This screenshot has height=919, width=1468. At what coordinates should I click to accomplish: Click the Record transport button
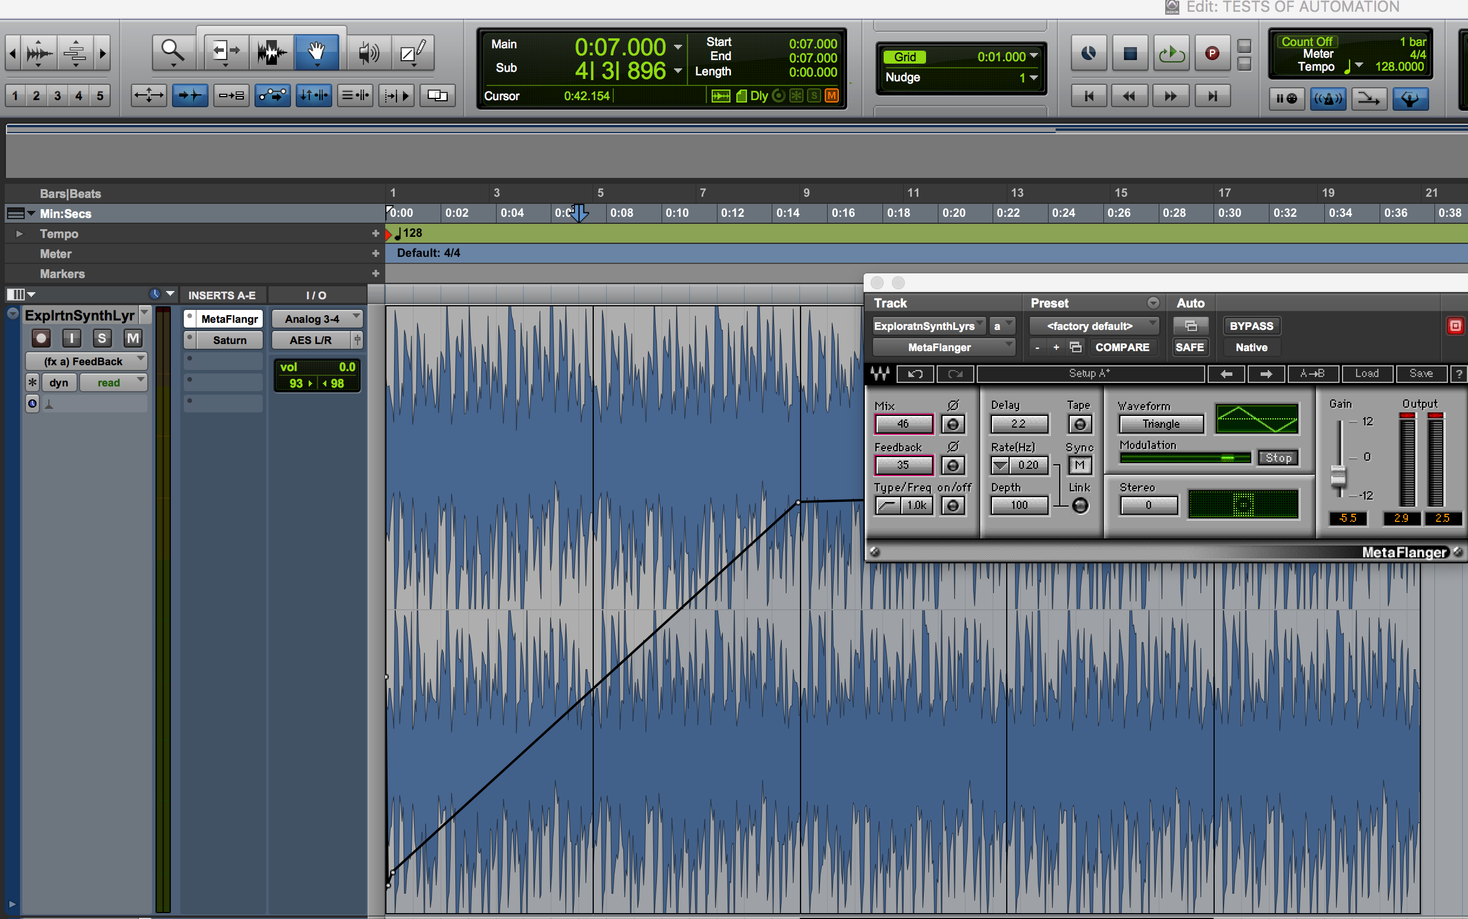tap(1212, 54)
